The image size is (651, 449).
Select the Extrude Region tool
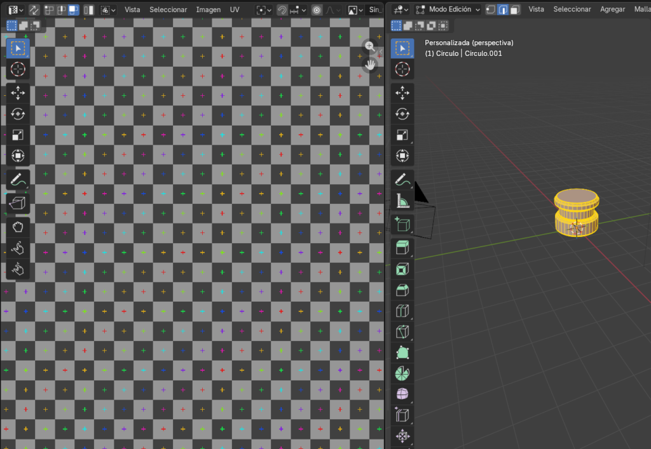402,248
